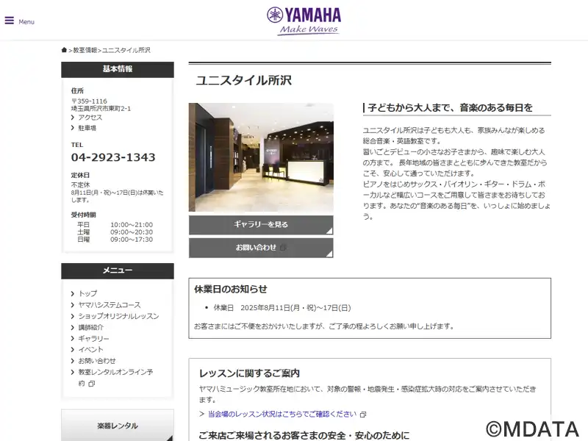The height and width of the screenshot is (441, 588).
Task: Click the Yamaha Make Waves logo
Action: 304,21
